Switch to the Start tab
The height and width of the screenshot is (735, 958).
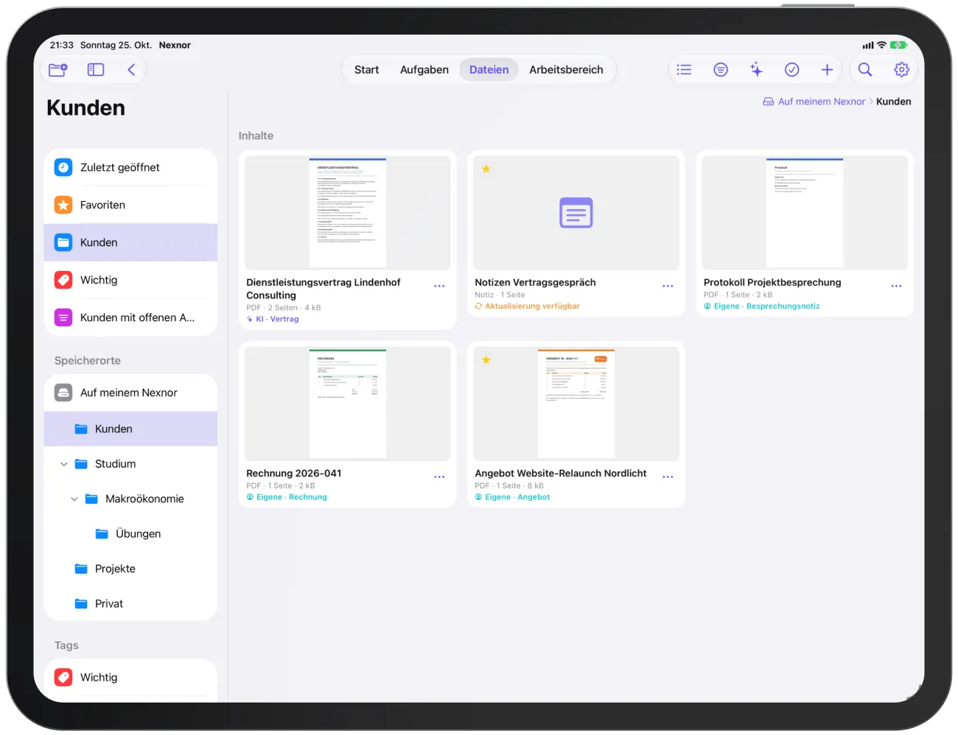[x=366, y=70]
